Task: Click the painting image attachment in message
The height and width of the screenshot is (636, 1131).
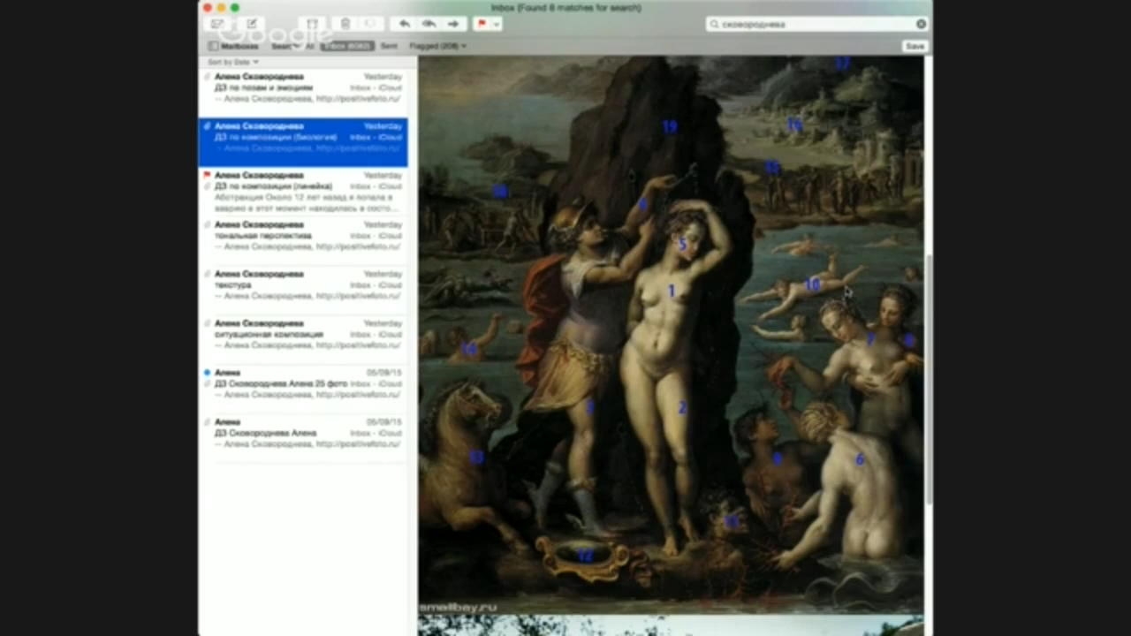Action: pos(671,335)
